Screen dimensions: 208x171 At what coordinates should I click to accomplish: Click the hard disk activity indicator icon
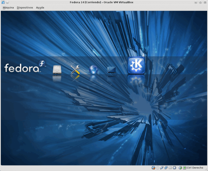[x=154, y=168]
